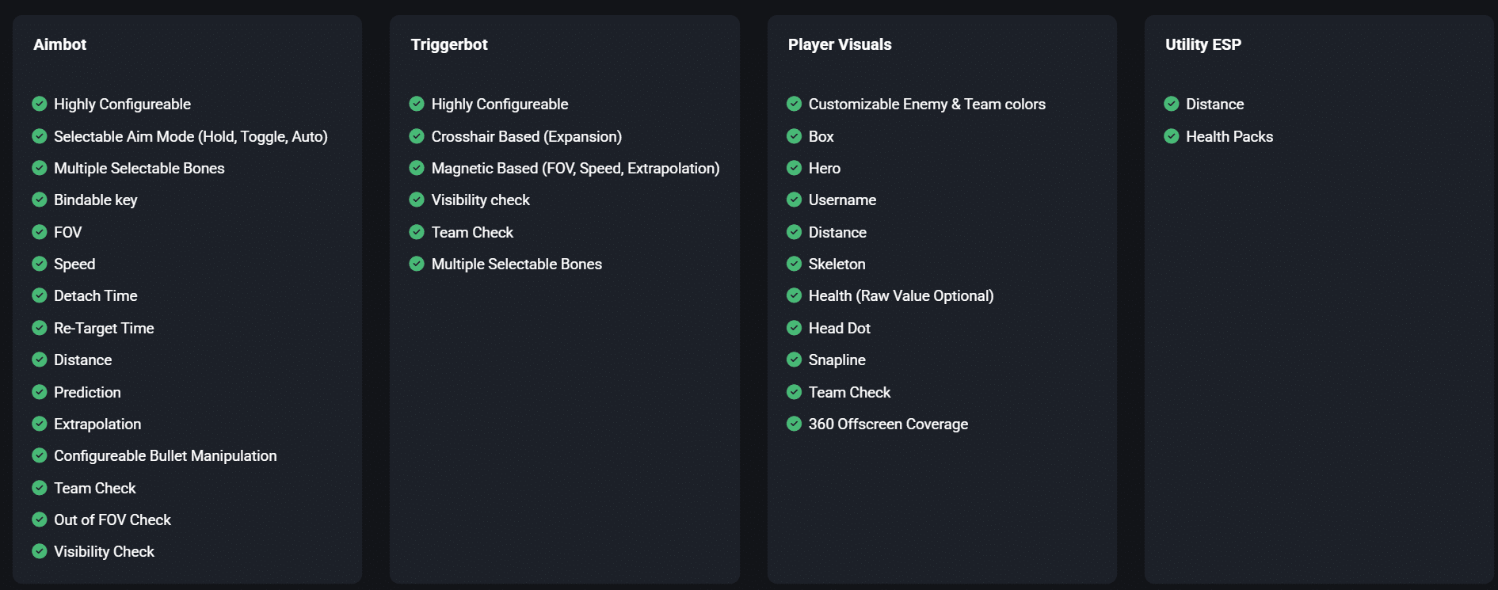Viewport: 1498px width, 590px height.
Task: Click the Utility ESP heading
Action: pyautogui.click(x=1203, y=44)
